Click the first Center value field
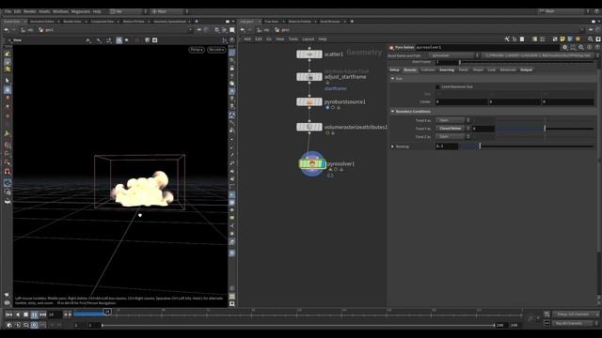Screen dimensions: 602x338 pyautogui.click(x=462, y=102)
